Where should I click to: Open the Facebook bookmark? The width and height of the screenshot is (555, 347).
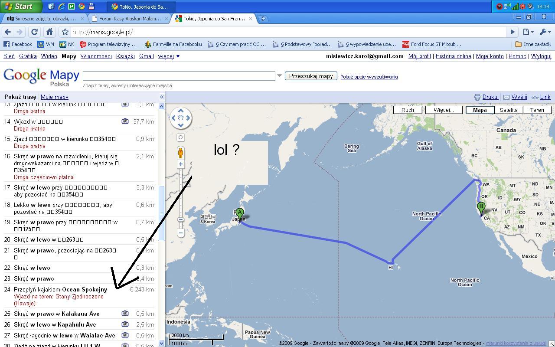point(18,44)
